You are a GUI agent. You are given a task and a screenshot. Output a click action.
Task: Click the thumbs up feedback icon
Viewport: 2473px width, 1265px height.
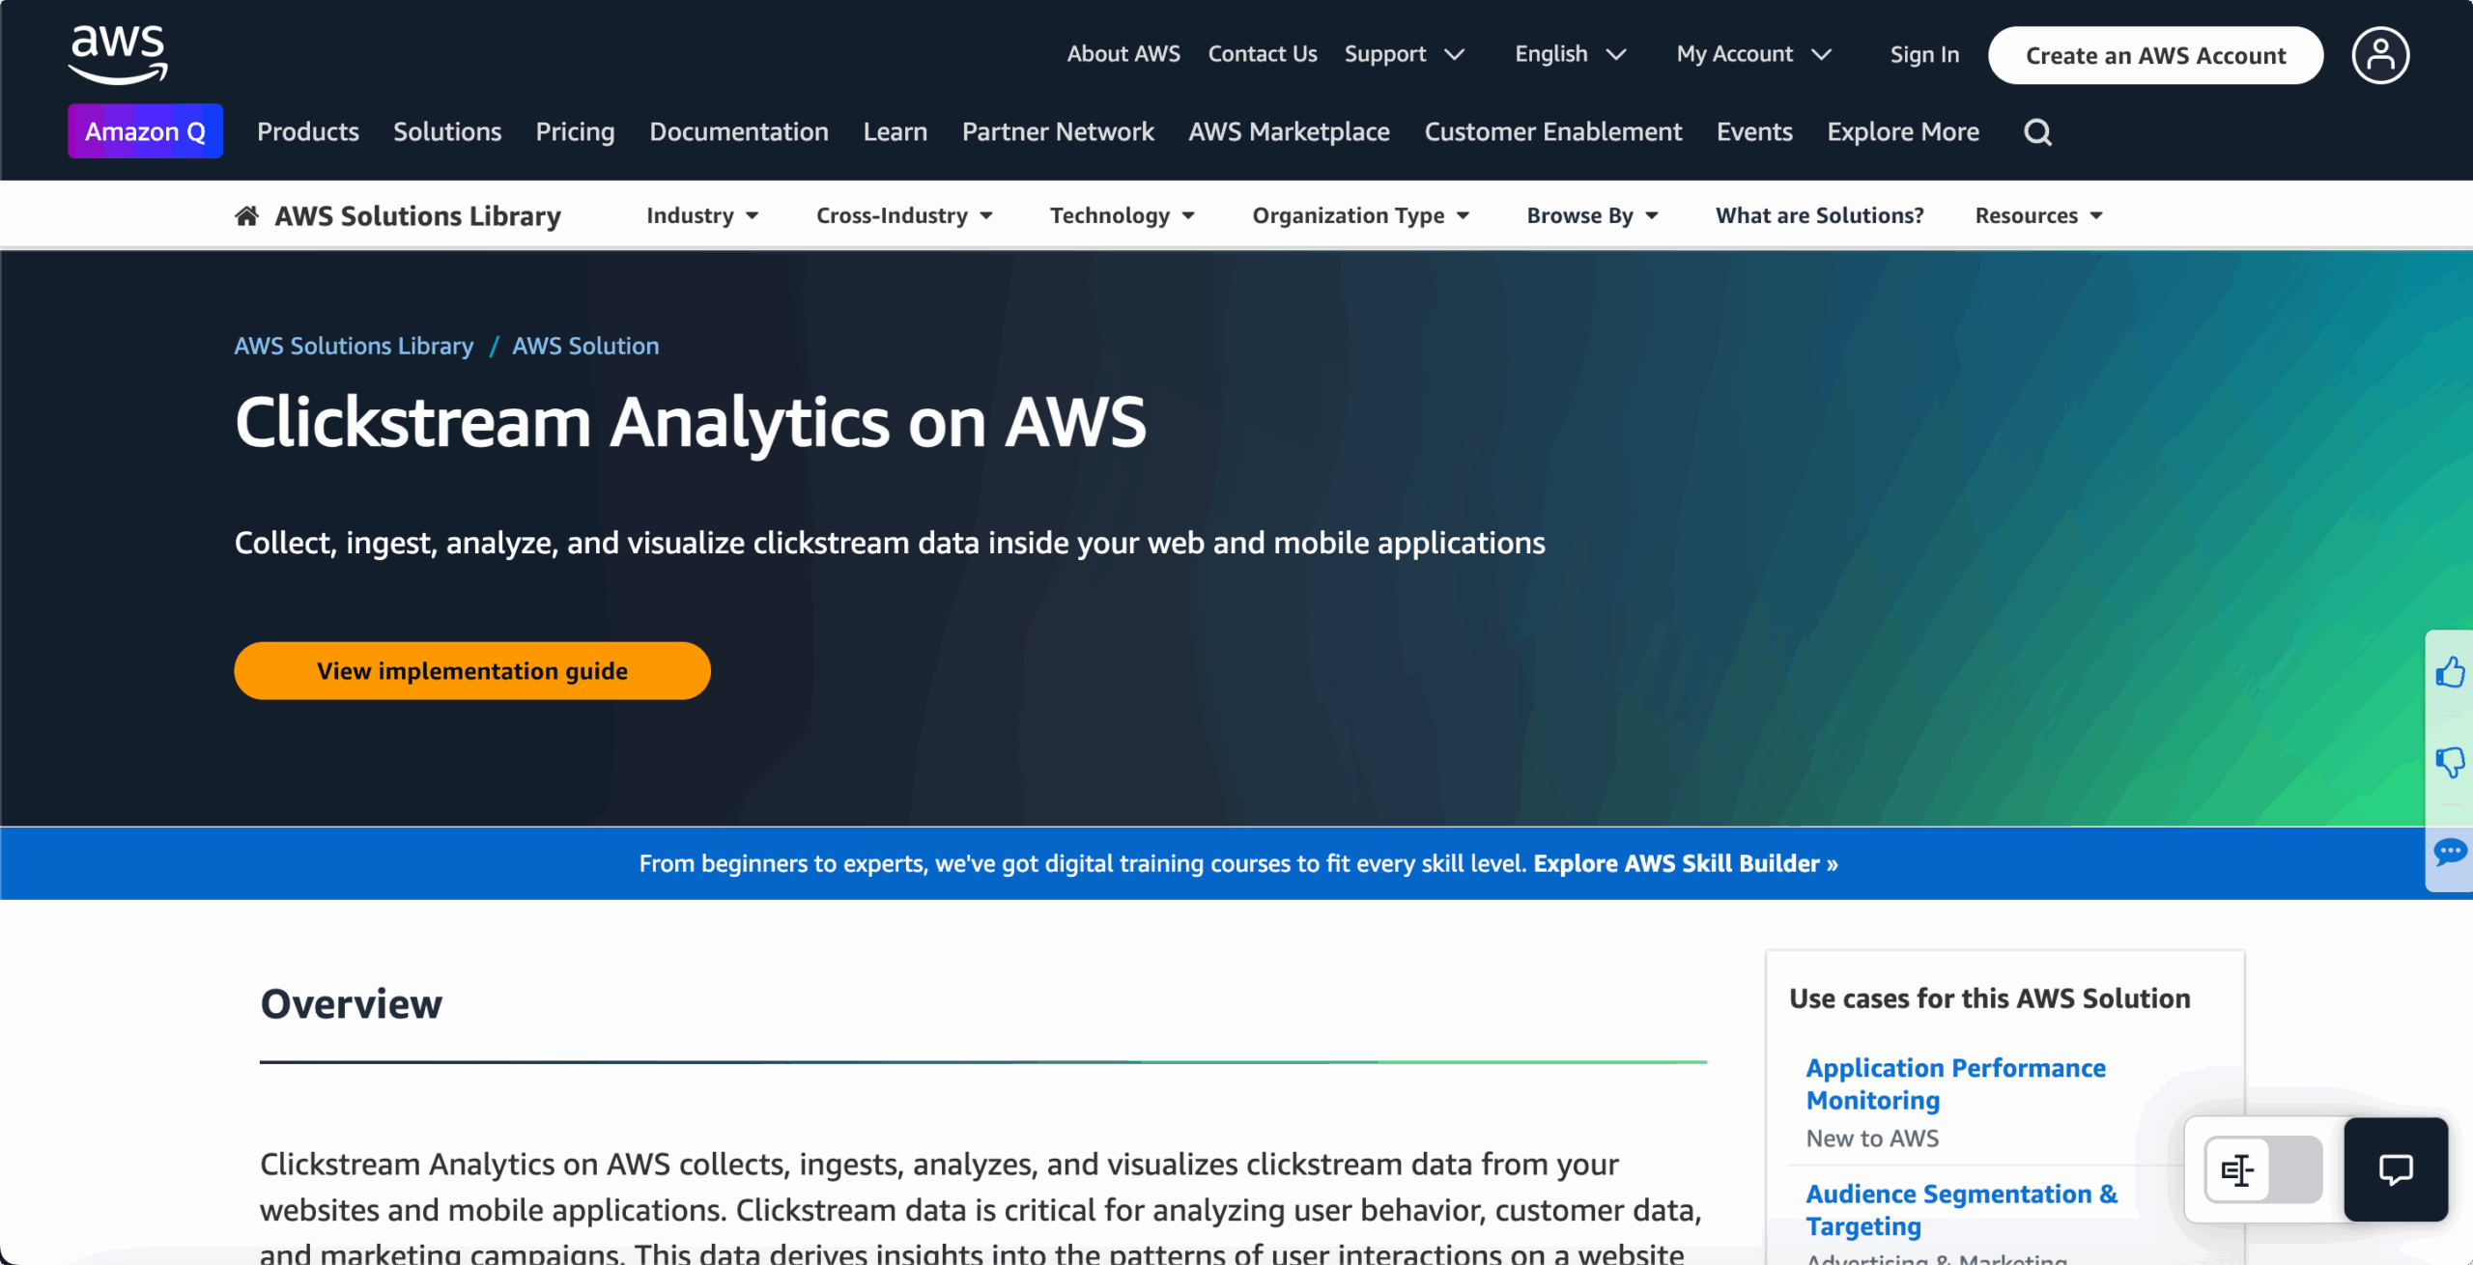(x=2450, y=672)
